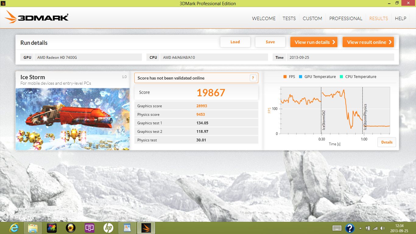Click the IceStormGt2 marker on the chart

324,120
